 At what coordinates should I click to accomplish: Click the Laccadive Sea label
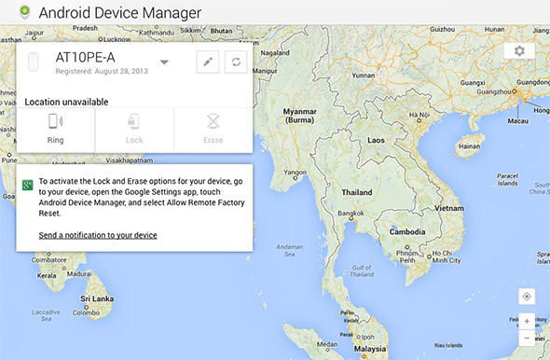coord(46,315)
